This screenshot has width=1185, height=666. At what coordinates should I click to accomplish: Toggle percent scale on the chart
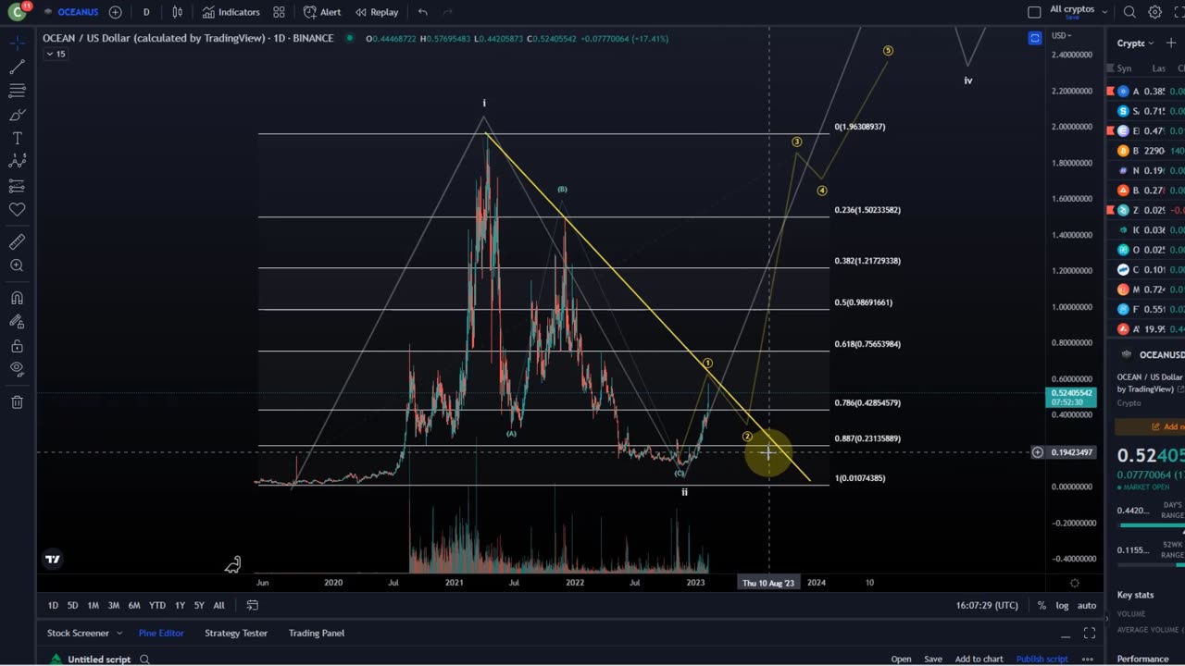click(1042, 605)
